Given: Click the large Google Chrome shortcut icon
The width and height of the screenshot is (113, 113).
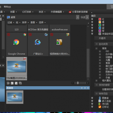Looking at the screenshot, I should [x=16, y=42].
